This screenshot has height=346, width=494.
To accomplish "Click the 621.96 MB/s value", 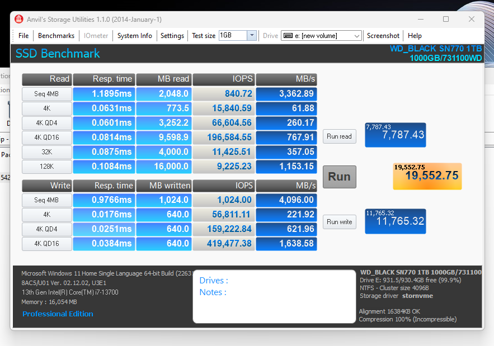I will tap(286, 229).
